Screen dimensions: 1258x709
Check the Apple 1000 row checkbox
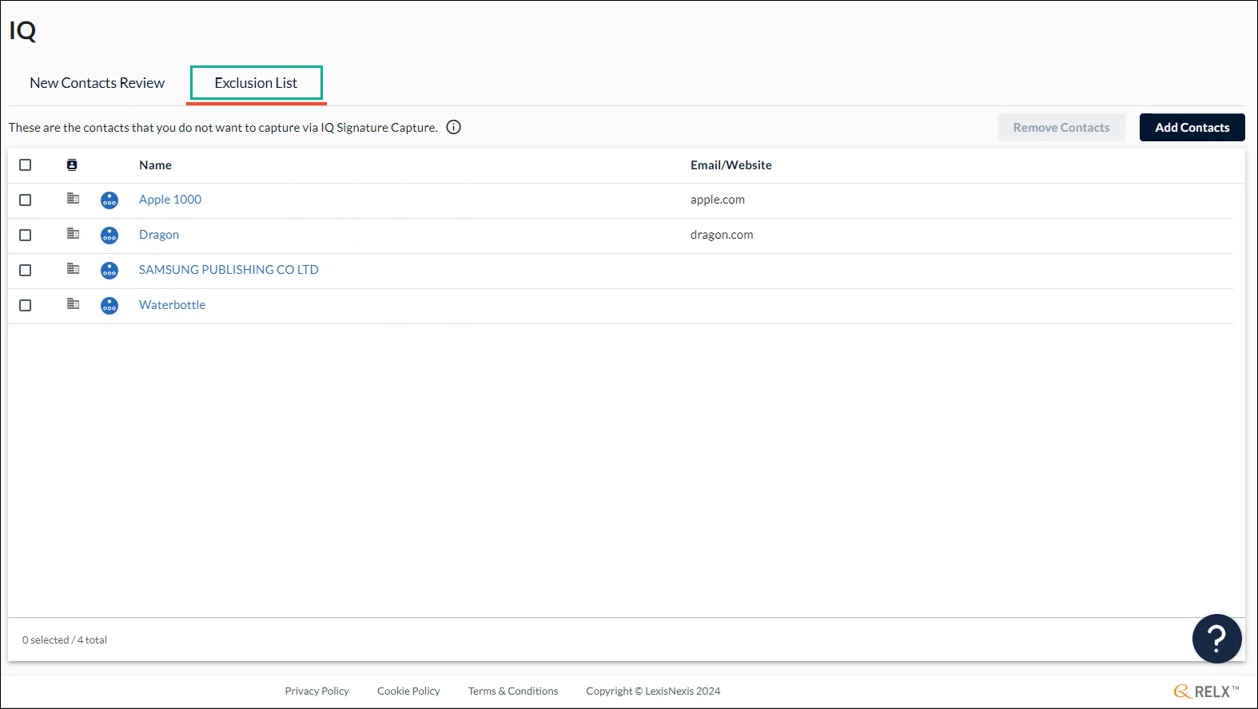pyautogui.click(x=26, y=200)
